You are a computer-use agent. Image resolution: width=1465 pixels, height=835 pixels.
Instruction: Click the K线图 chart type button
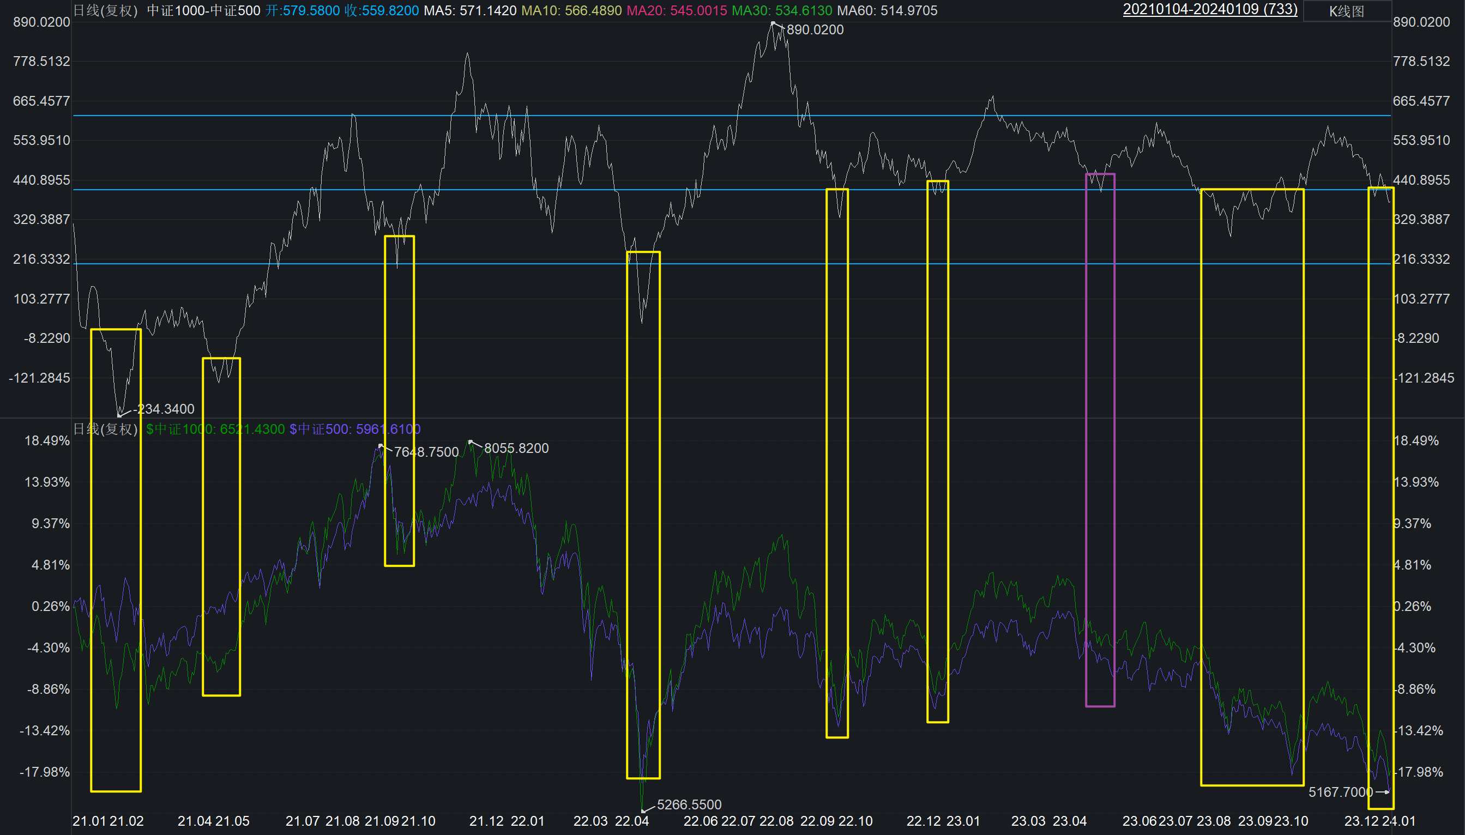point(1346,11)
